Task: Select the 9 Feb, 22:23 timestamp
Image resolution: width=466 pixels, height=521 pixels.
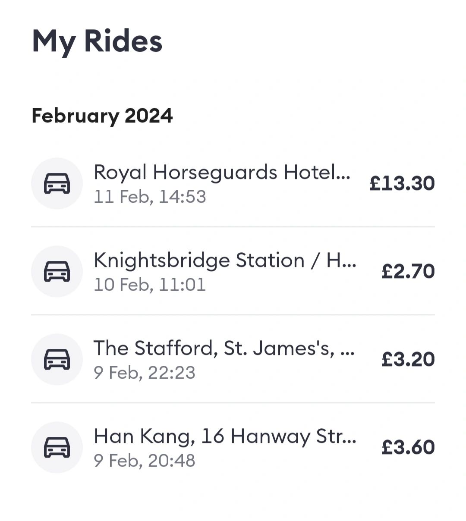Action: click(x=144, y=373)
